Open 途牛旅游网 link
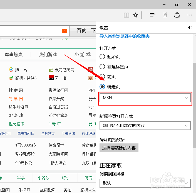This screenshot has width=196, height=193. (x=19, y=107)
